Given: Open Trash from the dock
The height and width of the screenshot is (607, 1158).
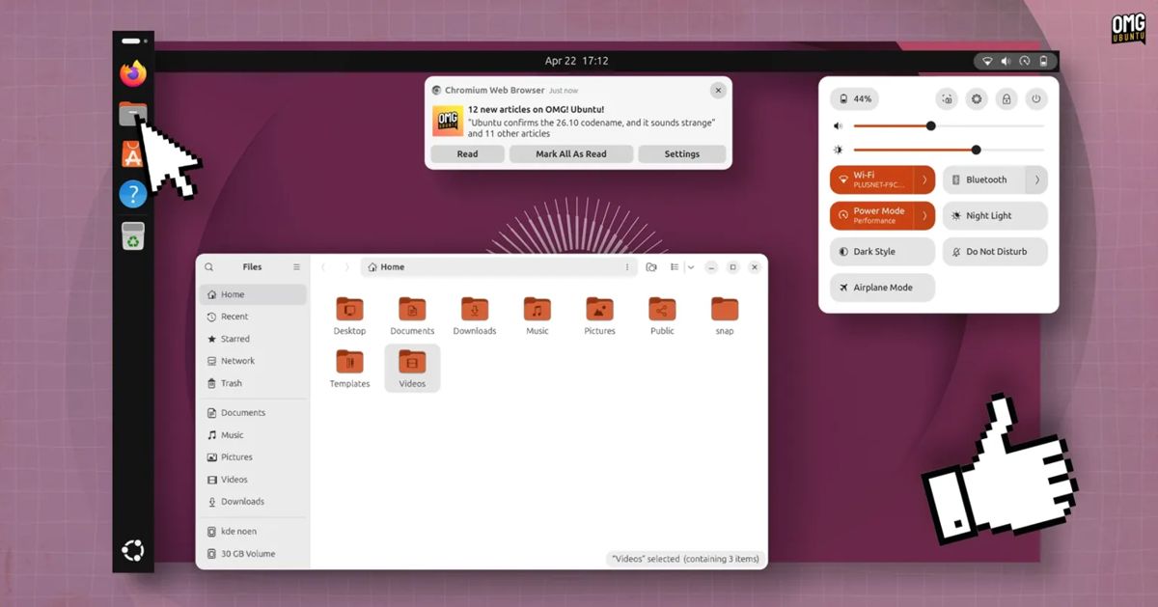Looking at the screenshot, I should point(132,235).
